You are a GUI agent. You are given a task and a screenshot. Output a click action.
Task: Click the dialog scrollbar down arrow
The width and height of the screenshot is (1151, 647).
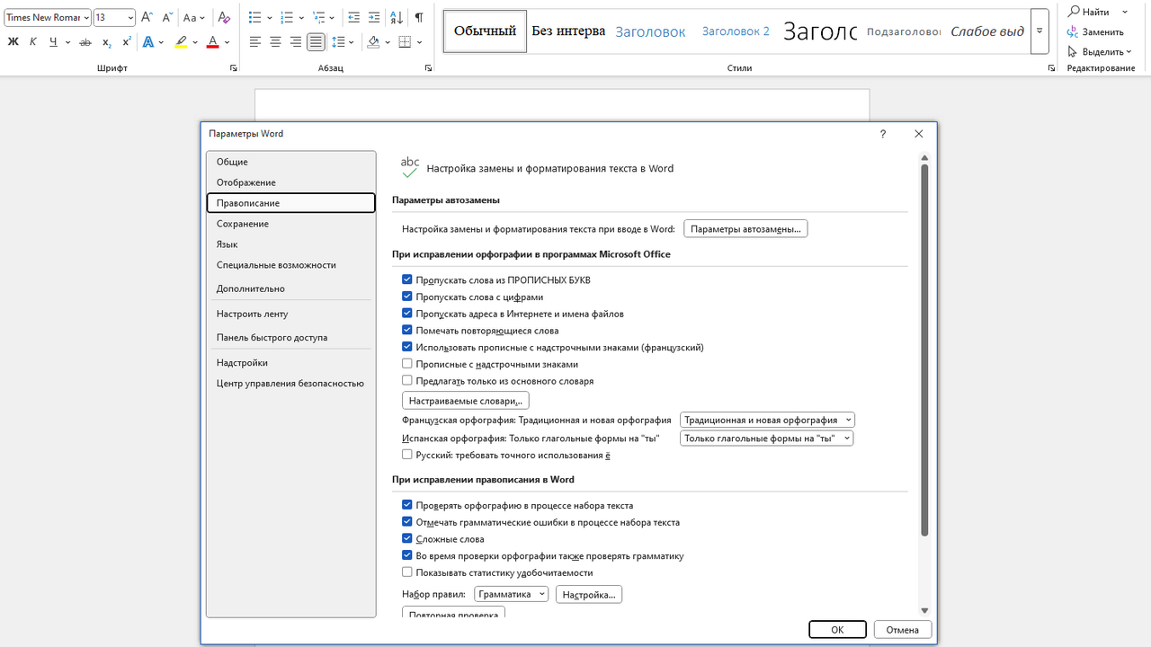pyautogui.click(x=924, y=610)
